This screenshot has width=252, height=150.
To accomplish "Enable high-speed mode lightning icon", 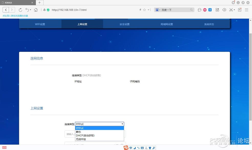I will pyautogui.click(x=140, y=10).
